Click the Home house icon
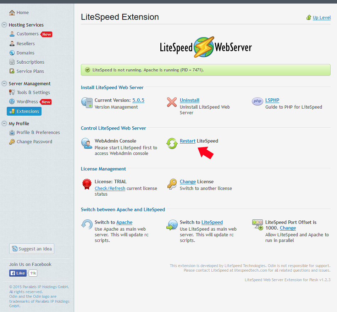 tap(12, 13)
